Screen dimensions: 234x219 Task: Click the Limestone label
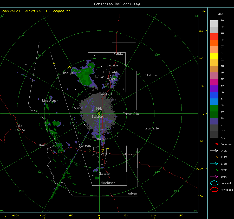[x=49, y=101]
